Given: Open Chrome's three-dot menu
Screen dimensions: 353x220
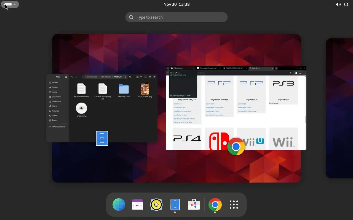Looking at the screenshot, I should point(304,73).
